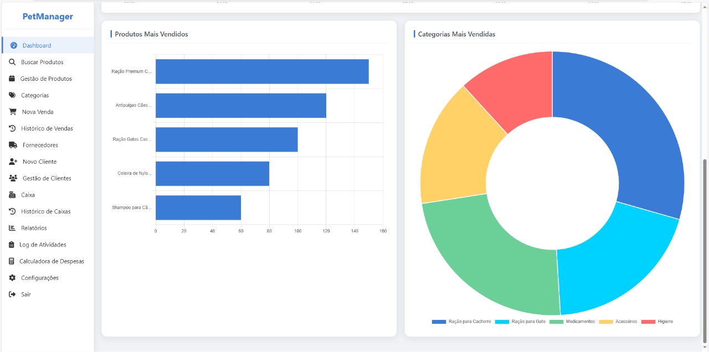
Task: Click the PetManager logo title
Action: tap(48, 17)
